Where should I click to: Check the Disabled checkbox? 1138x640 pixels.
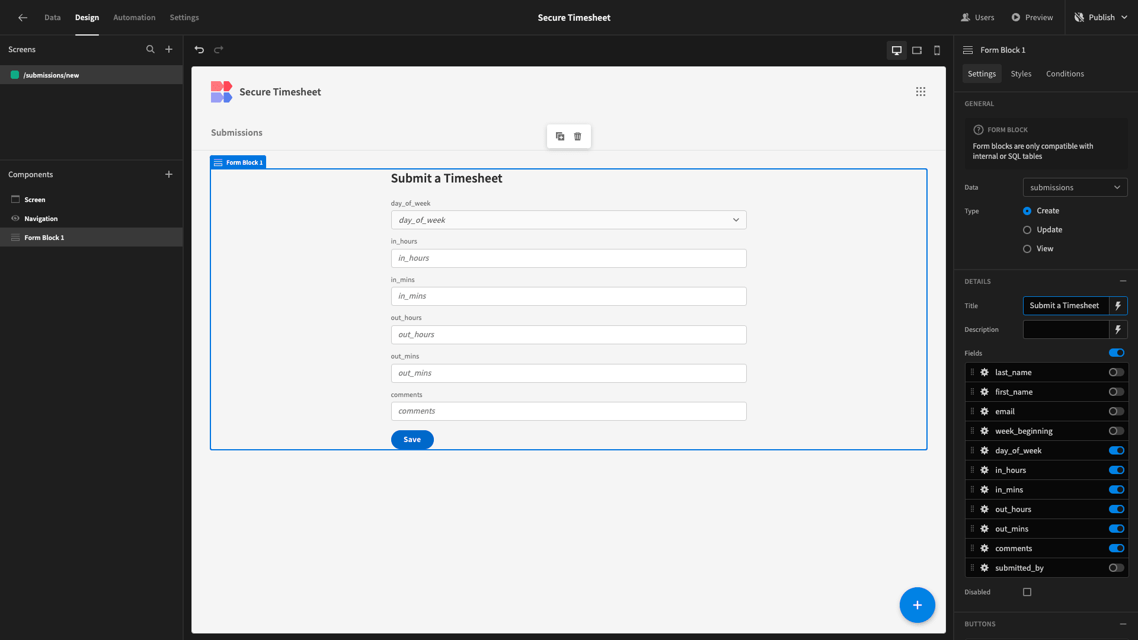1027,592
